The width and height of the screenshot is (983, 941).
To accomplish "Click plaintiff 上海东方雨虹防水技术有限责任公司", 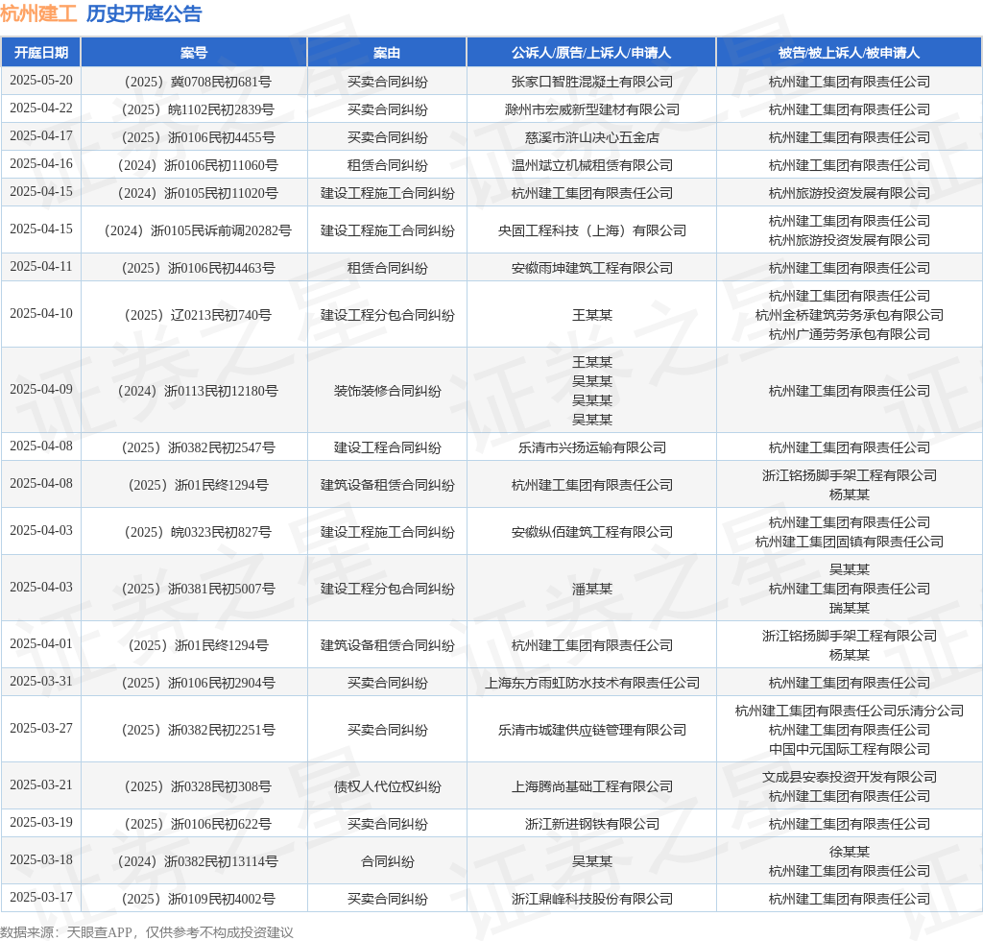I will pos(591,683).
